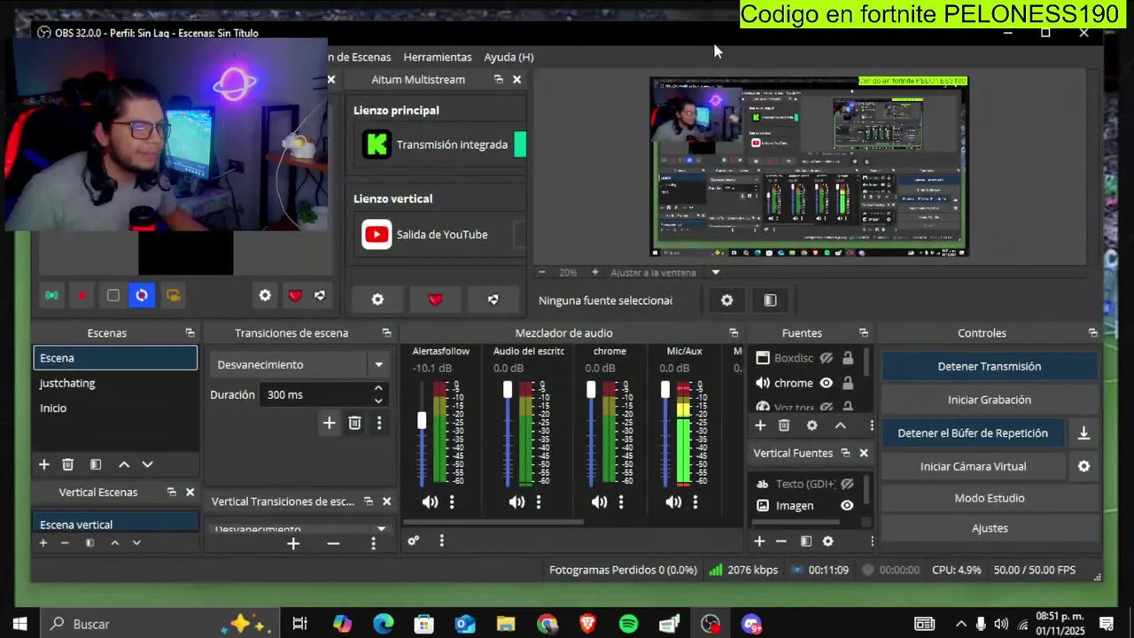Switch to Modo Estudio
The height and width of the screenshot is (638, 1134).
pyautogui.click(x=990, y=498)
